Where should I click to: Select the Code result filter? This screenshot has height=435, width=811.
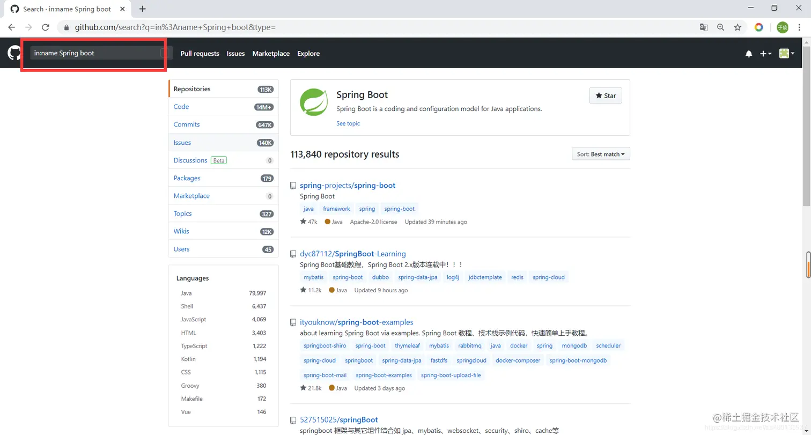[x=224, y=107]
